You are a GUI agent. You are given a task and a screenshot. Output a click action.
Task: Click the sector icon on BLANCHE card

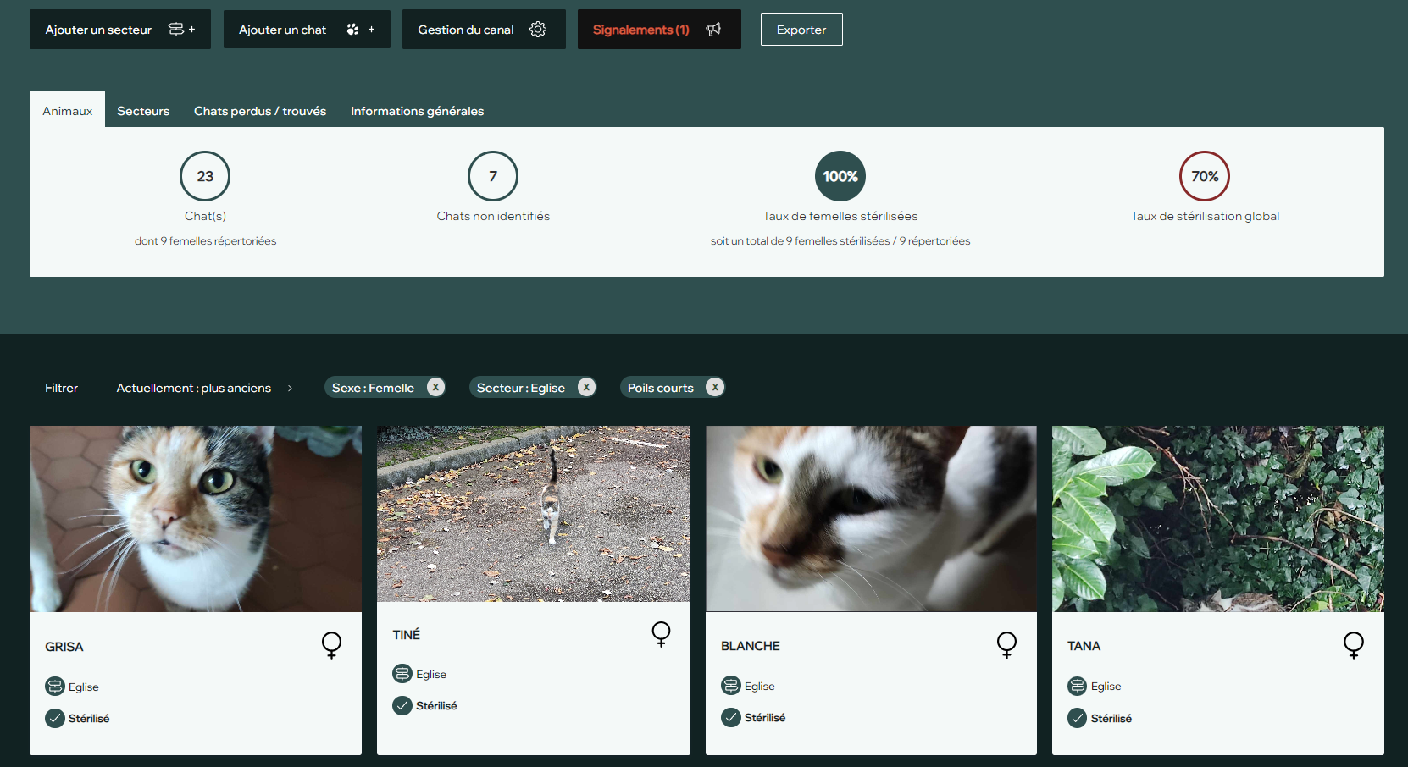(731, 686)
